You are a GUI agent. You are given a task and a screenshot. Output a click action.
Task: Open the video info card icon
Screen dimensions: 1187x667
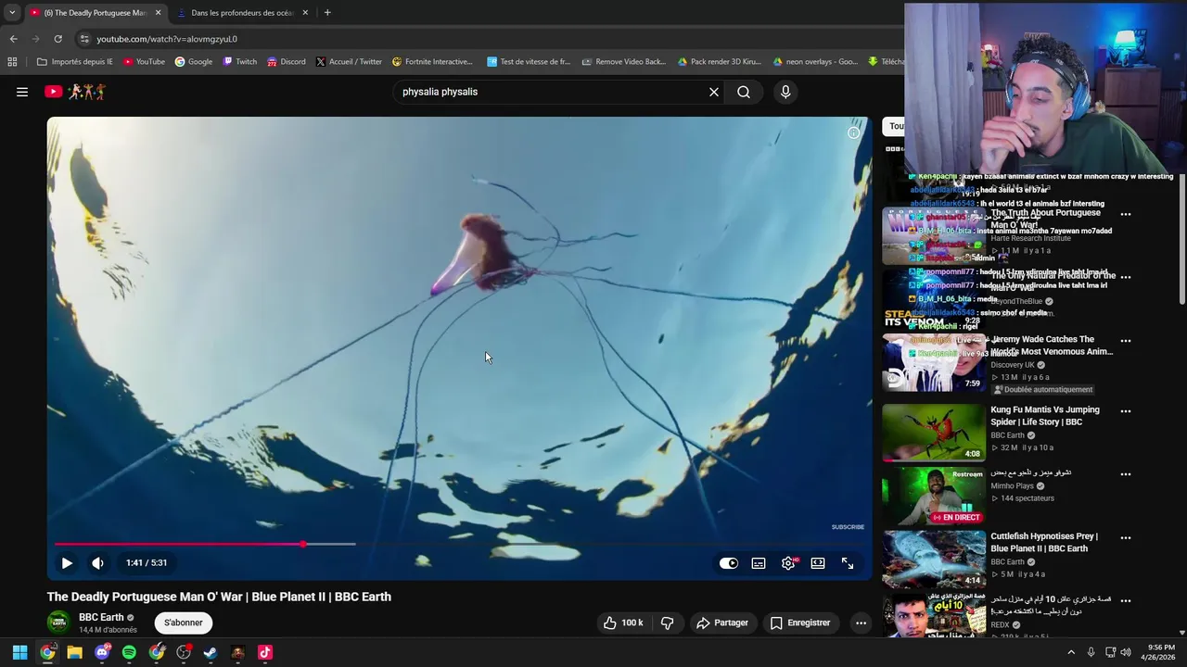point(853,132)
